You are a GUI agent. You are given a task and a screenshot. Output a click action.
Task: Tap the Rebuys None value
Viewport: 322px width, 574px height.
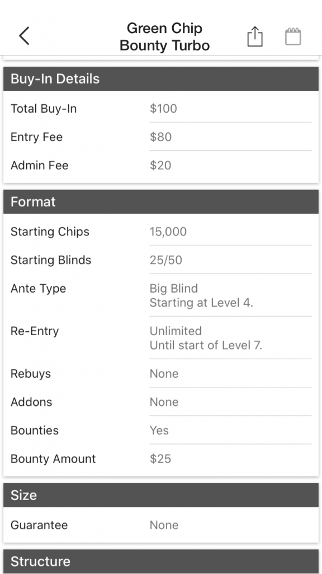pyautogui.click(x=164, y=373)
